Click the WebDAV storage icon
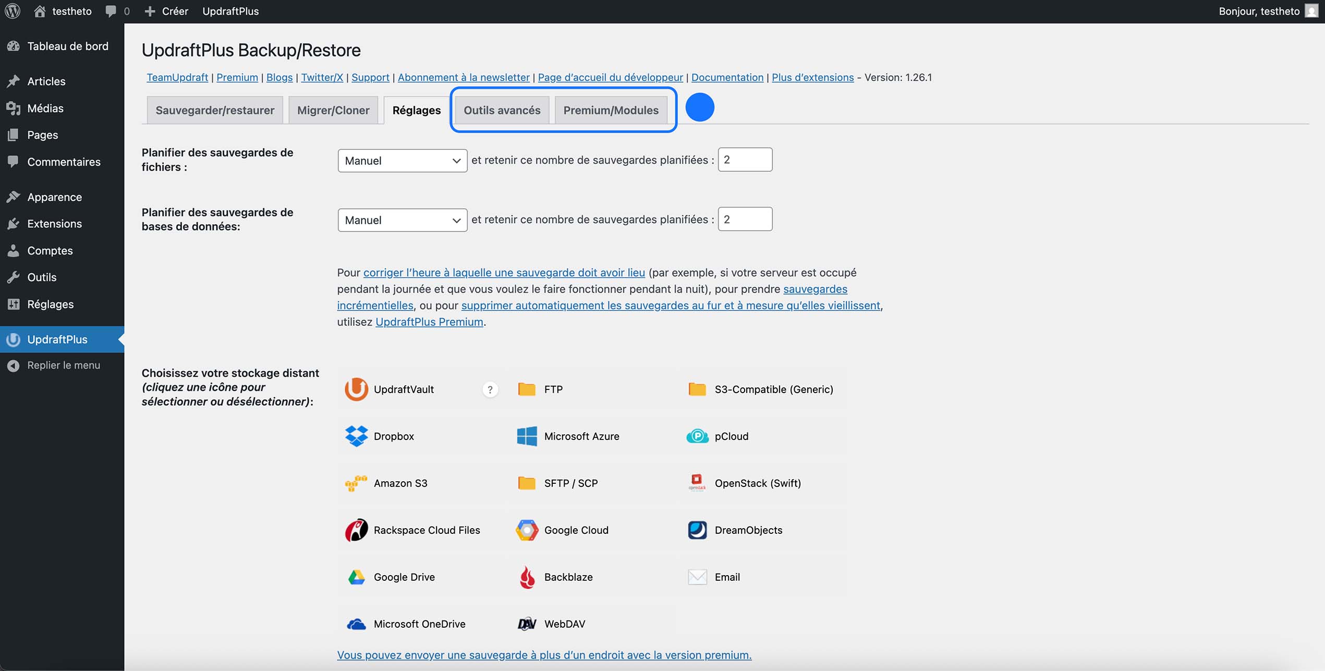Screen dimensions: 1325x671 pyautogui.click(x=527, y=623)
